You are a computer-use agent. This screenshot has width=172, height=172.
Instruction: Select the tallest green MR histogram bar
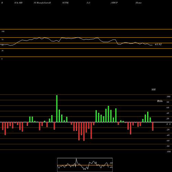coord(57,109)
